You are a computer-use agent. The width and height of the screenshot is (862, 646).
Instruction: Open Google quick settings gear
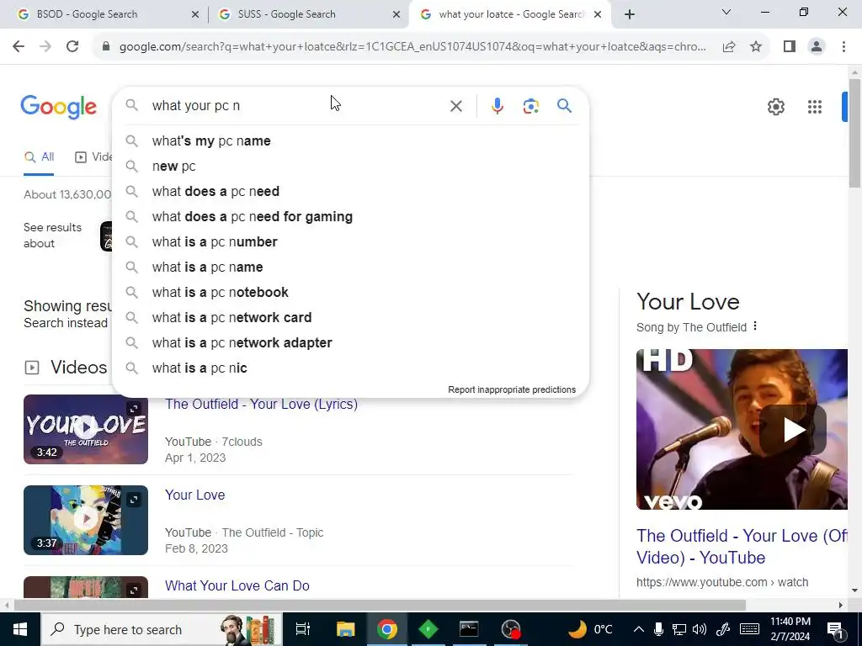(x=775, y=107)
